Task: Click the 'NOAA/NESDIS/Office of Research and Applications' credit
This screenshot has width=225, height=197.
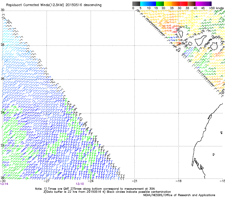Action: tap(179, 195)
